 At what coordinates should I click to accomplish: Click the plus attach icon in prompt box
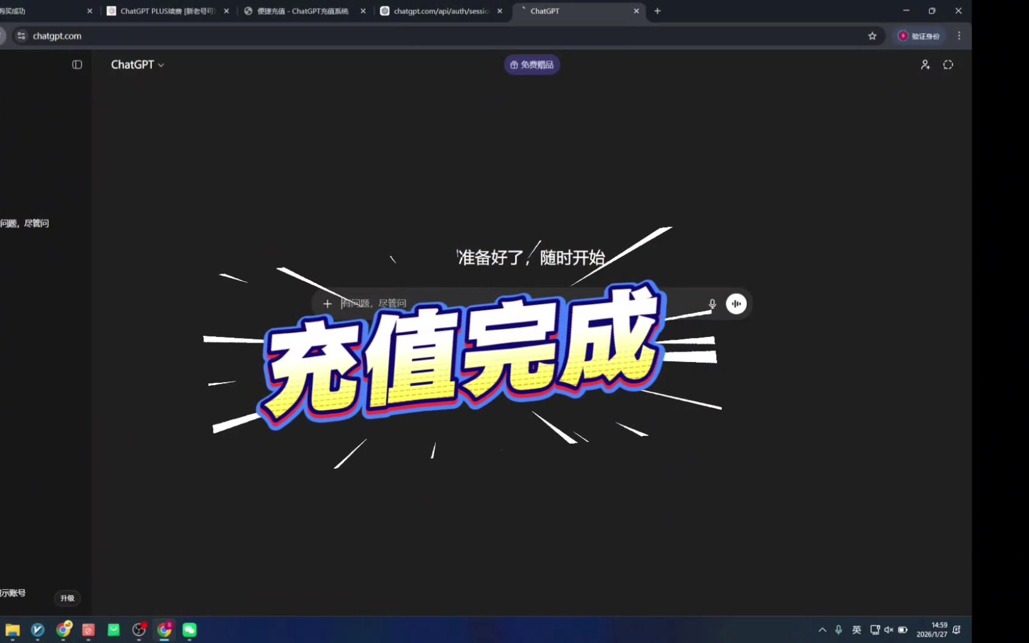[327, 304]
